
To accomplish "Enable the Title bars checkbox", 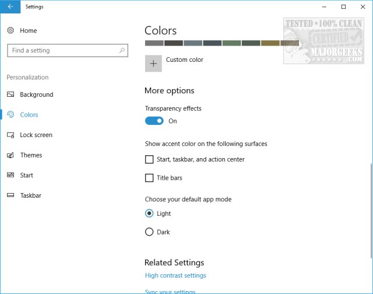I will [149, 178].
